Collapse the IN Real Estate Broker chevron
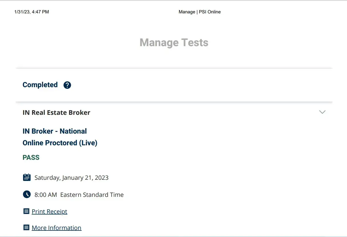This screenshot has width=347, height=237. pyautogui.click(x=322, y=112)
